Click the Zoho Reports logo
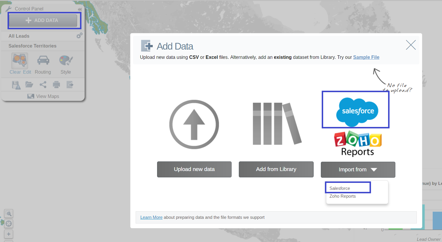This screenshot has width=442, height=242. point(358,144)
